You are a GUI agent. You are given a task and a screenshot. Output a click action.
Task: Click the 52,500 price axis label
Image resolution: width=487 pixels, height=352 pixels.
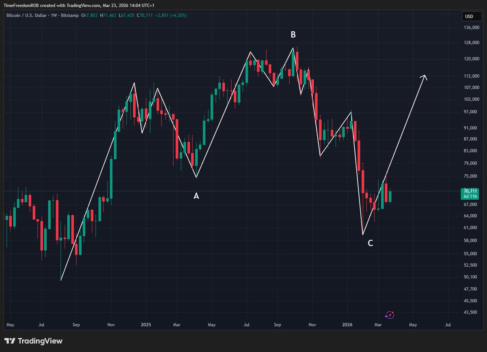[x=470, y=265]
